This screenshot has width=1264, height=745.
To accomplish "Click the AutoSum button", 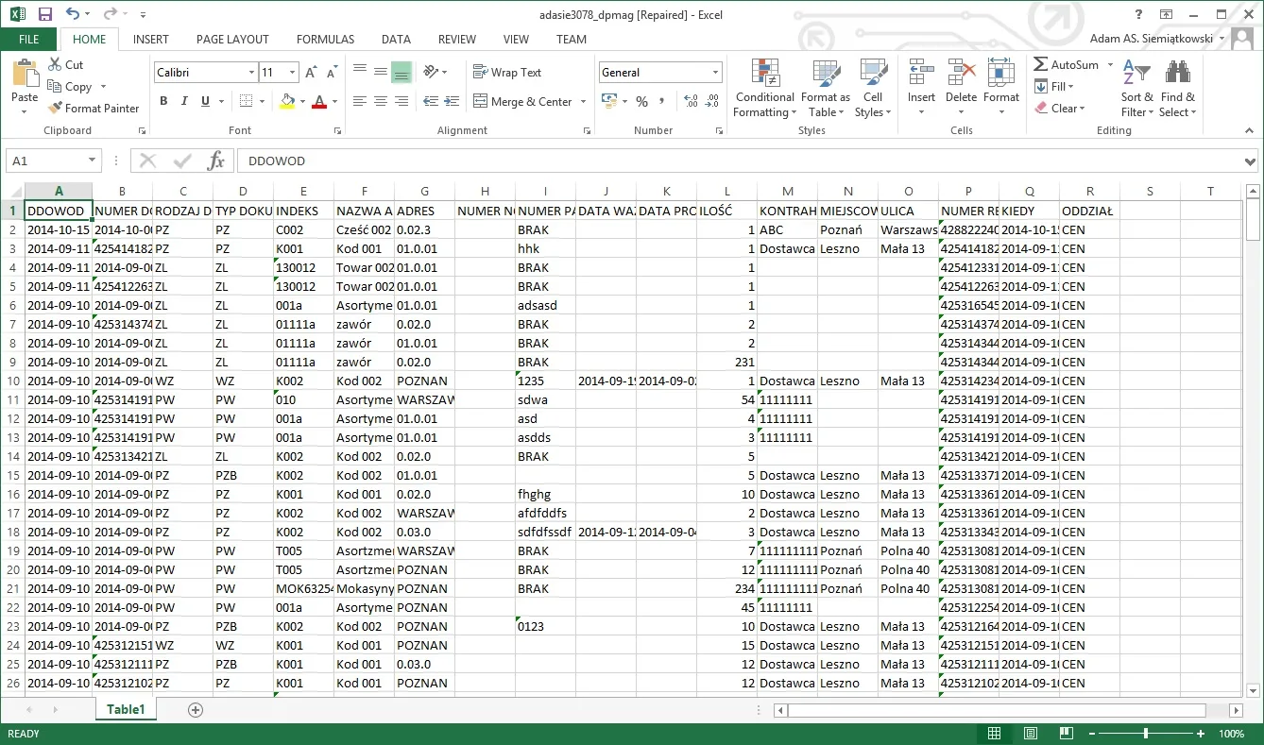I will 1066,64.
